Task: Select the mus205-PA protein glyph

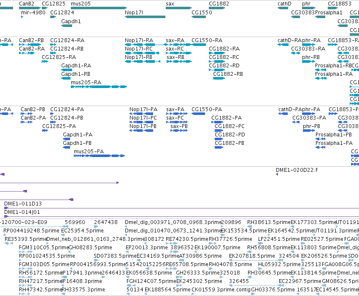Action: (100, 156)
